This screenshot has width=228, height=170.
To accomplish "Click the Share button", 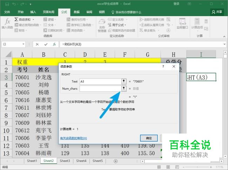I will (x=217, y=12).
